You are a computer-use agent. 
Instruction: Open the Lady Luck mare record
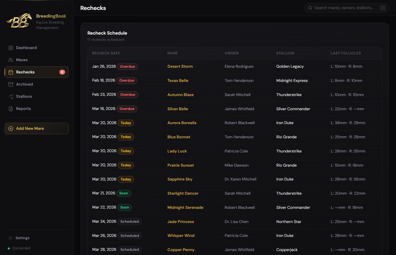click(177, 151)
